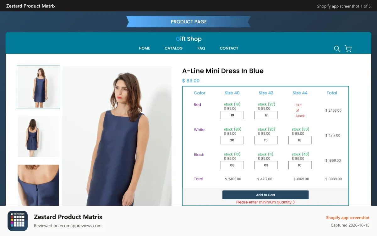Click the Black row total $ 1869.00
The height and width of the screenshot is (236, 377).
(333, 160)
